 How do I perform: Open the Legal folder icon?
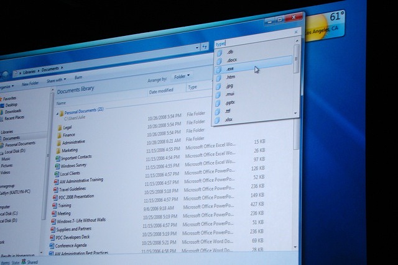(x=60, y=128)
